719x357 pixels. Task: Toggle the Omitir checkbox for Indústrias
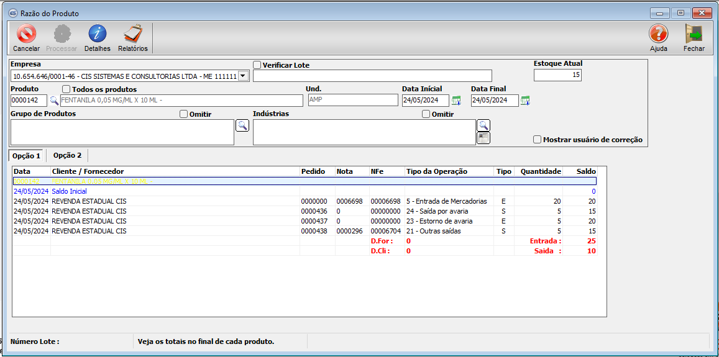[426, 114]
